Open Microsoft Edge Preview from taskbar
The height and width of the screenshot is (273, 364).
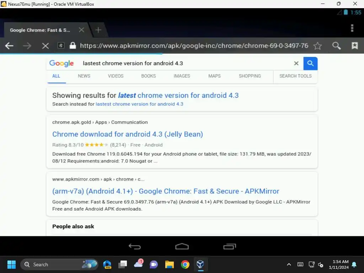(x=107, y=264)
